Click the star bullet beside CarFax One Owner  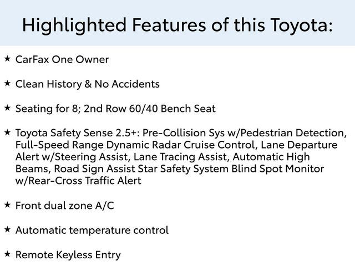[7, 58]
